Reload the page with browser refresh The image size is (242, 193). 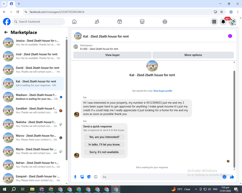[x=18, y=12]
